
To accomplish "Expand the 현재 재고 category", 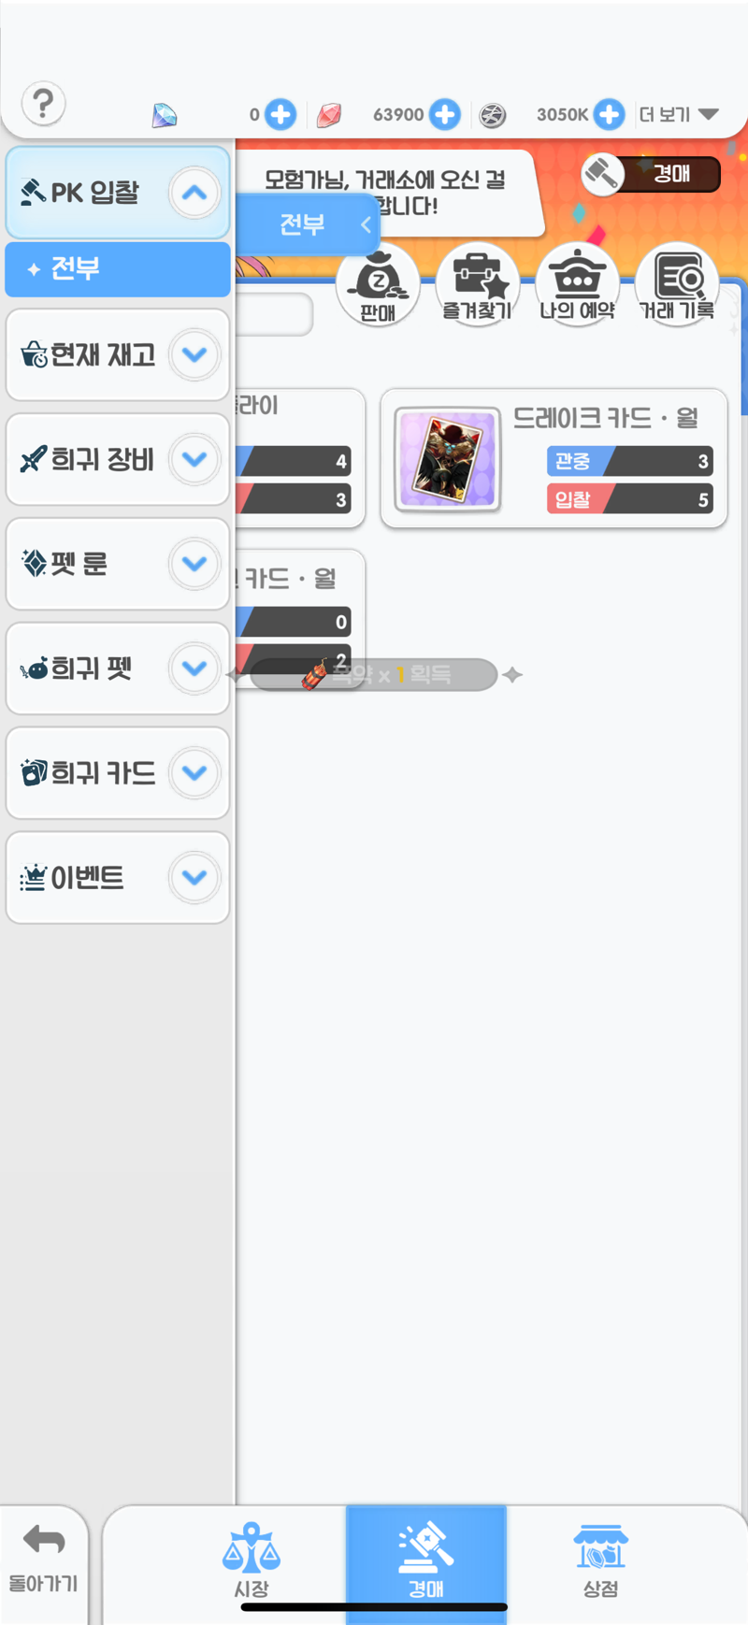I will click(194, 354).
